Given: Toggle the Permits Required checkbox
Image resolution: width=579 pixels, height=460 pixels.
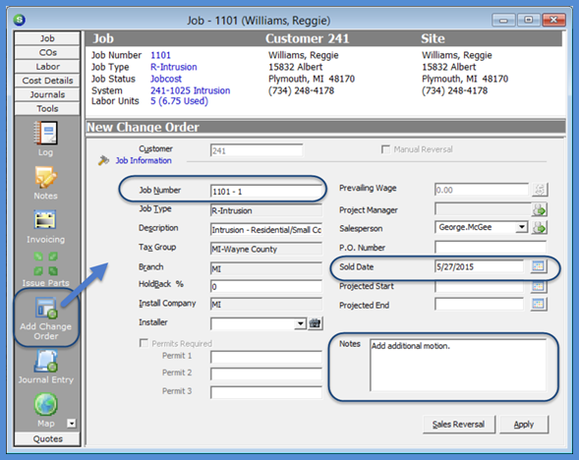Looking at the screenshot, I should pos(144,343).
